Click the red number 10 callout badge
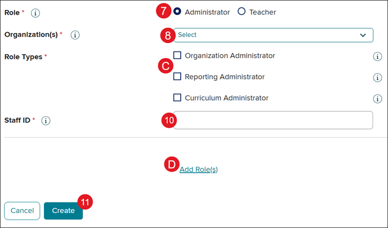This screenshot has height=228, width=388. click(x=169, y=120)
